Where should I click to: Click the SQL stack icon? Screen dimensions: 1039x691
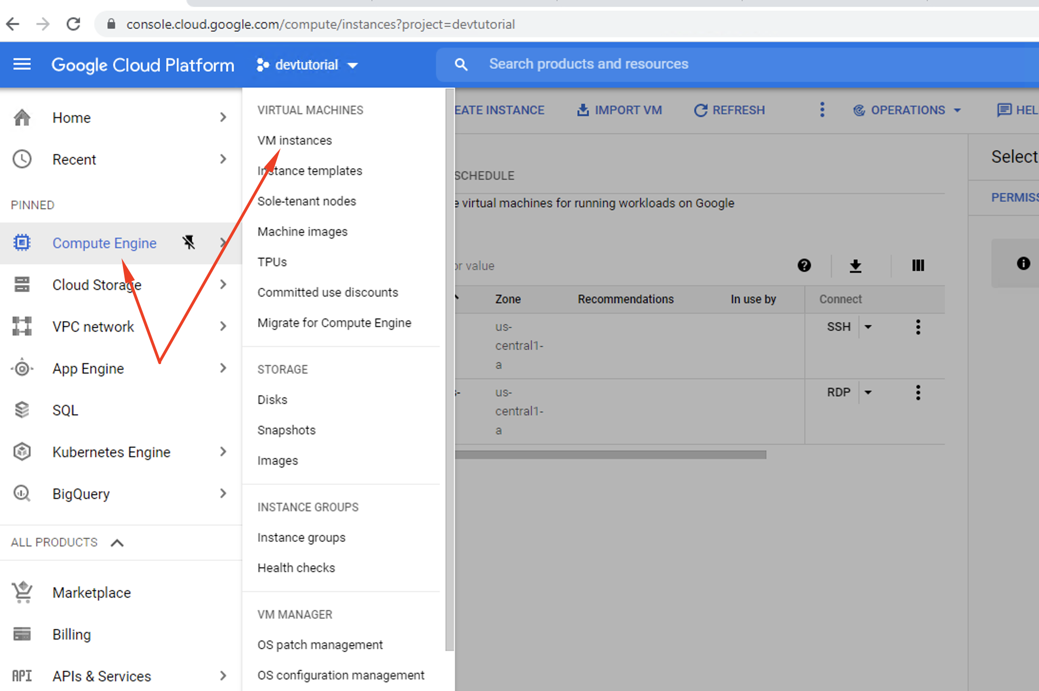pos(22,410)
